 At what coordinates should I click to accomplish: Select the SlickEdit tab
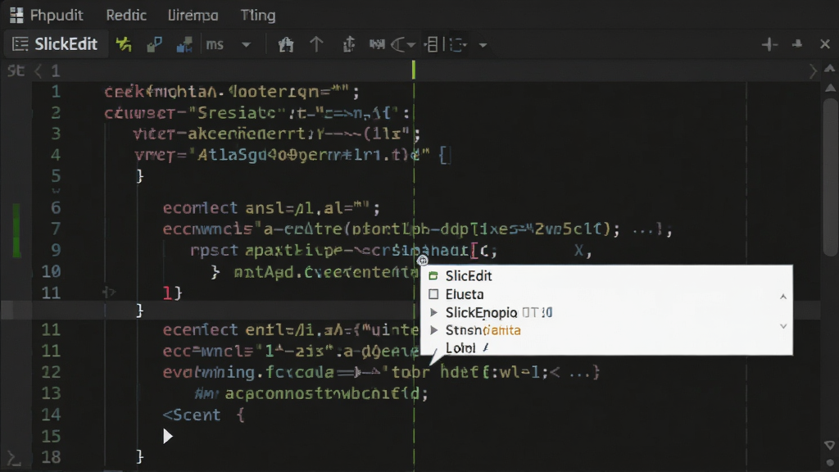(56, 44)
